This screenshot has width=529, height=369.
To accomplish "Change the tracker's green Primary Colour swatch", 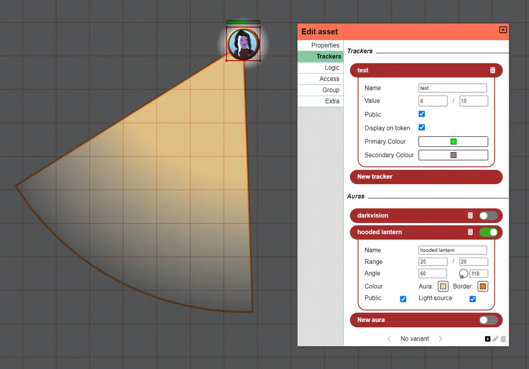I will pyautogui.click(x=452, y=141).
